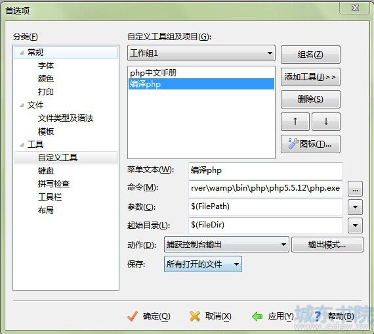Click the 确定(Q) button with the checkmark icon
The height and width of the screenshot is (334, 374).
point(149,316)
